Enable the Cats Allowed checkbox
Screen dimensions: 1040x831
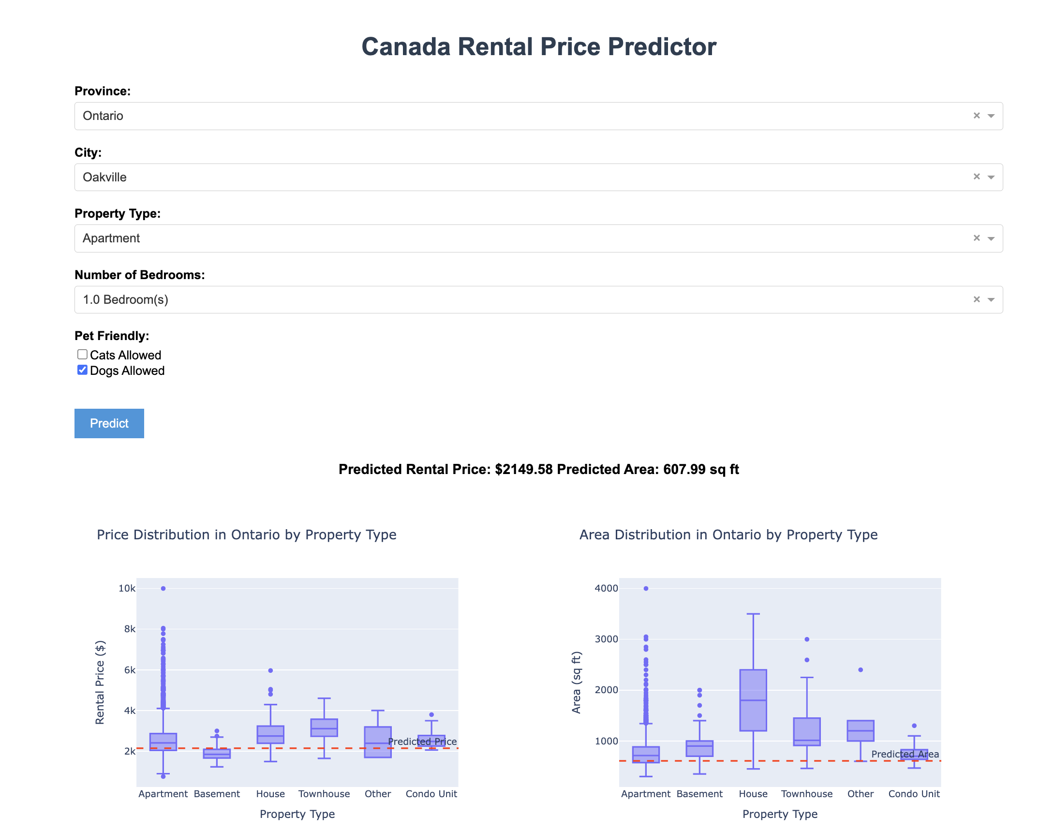click(x=82, y=354)
